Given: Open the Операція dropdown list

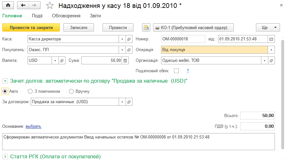Looking at the screenshot, I should 271,50.
